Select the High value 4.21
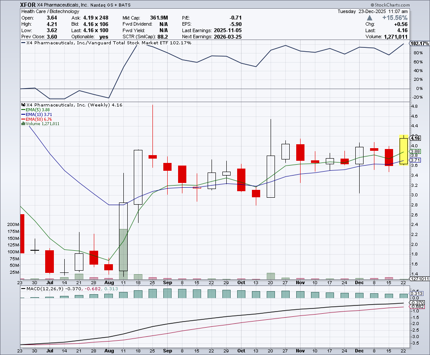This screenshot has height=355, width=430. coord(52,24)
